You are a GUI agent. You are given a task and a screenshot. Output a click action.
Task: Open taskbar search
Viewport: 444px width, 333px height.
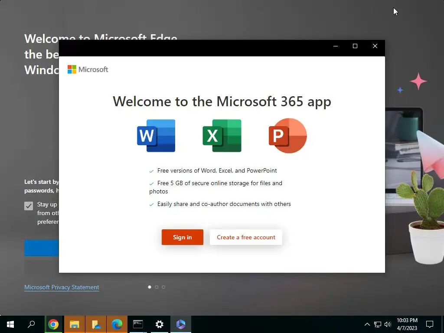(31, 324)
